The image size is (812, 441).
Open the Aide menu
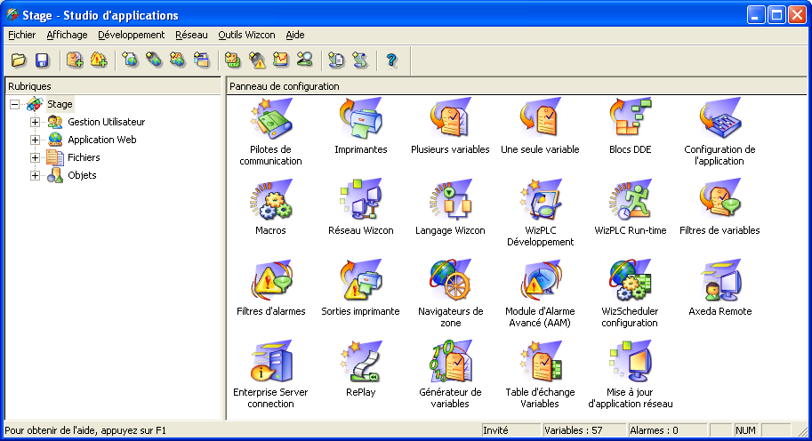(x=295, y=35)
